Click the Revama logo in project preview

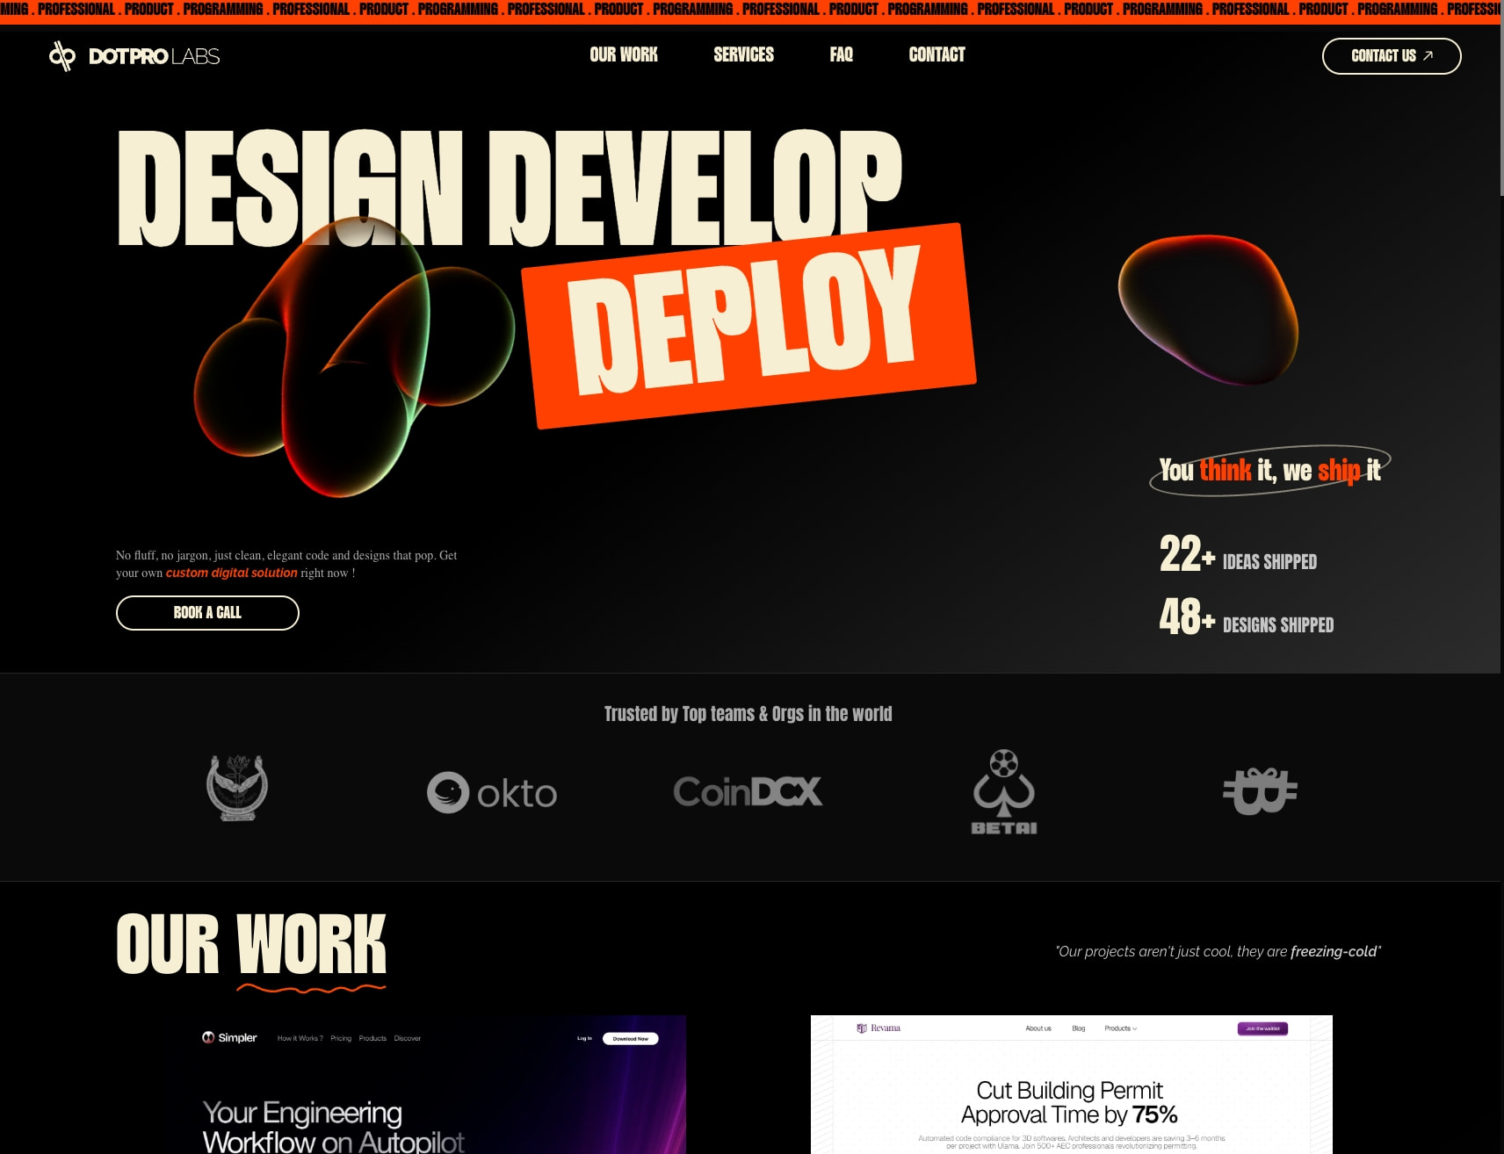click(x=879, y=1028)
